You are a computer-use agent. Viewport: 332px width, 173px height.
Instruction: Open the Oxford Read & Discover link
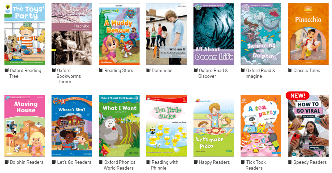[x=213, y=73]
